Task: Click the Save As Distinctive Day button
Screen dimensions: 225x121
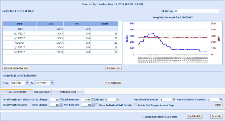Action: click(x=16, y=68)
